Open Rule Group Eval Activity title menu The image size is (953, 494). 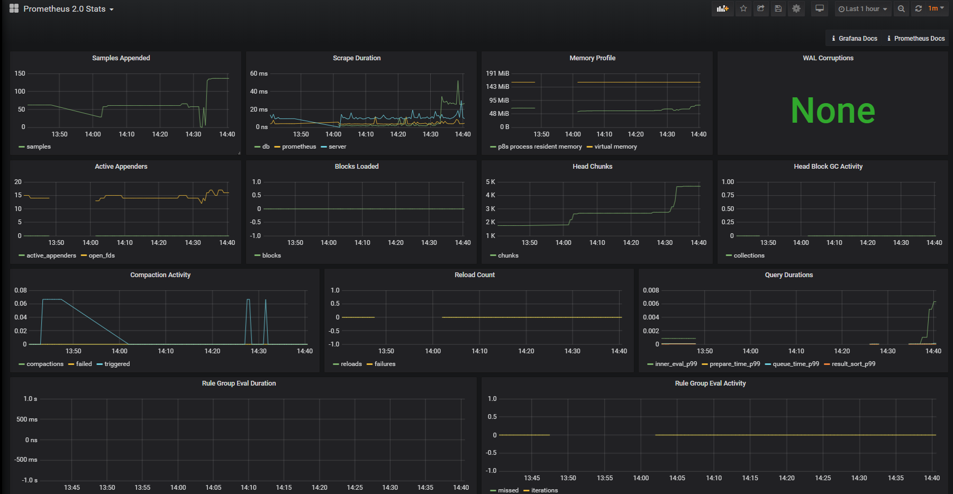coord(710,383)
